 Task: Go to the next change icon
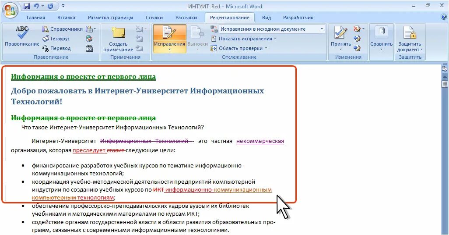tap(357, 48)
